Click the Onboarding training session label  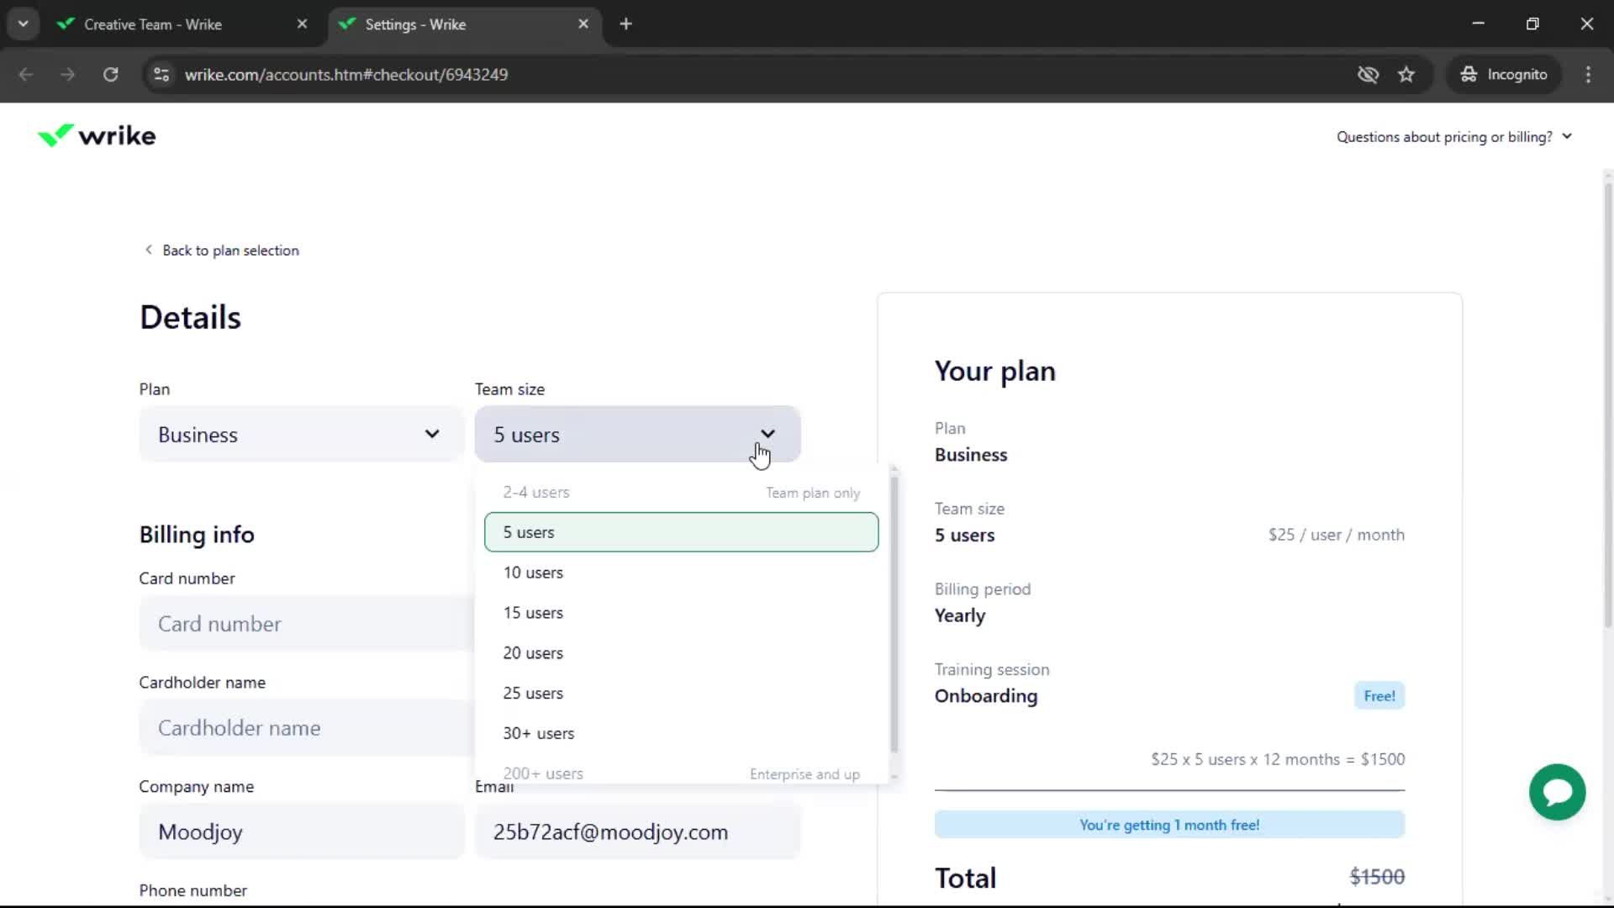986,696
